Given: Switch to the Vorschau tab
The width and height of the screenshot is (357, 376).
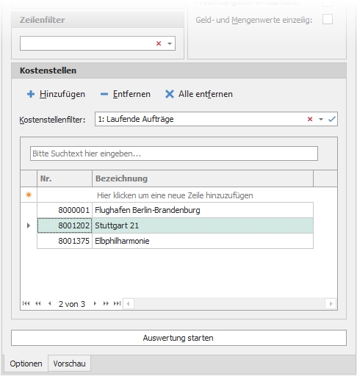Looking at the screenshot, I should [70, 364].
